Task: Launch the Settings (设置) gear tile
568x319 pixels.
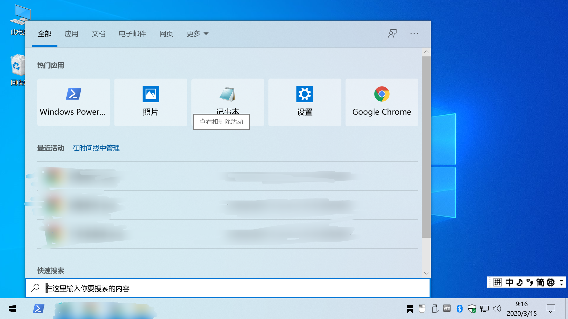Action: (x=304, y=102)
